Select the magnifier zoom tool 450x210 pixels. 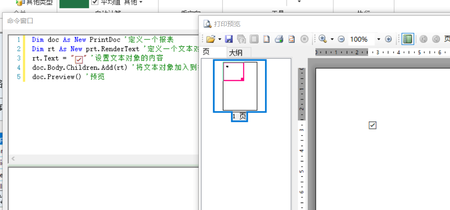click(323, 39)
